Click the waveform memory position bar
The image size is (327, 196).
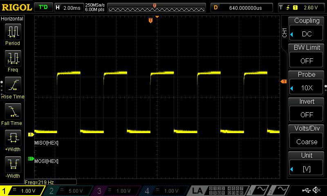(x=156, y=7)
